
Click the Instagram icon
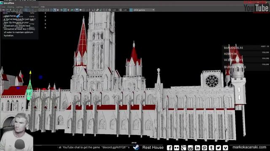190,148
